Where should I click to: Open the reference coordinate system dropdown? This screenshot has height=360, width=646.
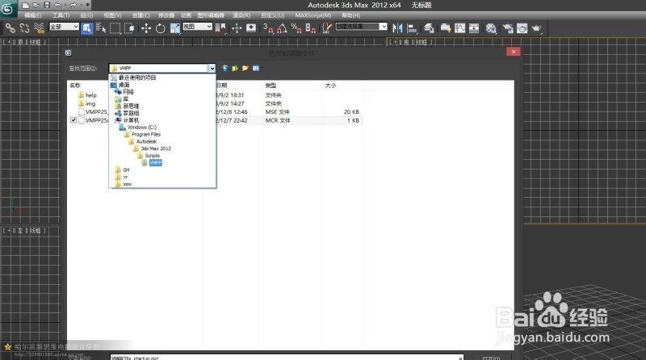pos(196,27)
